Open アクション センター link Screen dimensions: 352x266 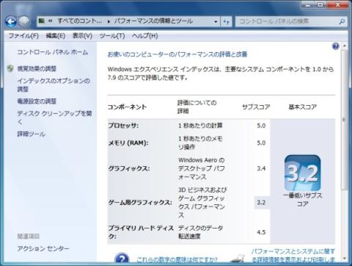[x=43, y=248]
